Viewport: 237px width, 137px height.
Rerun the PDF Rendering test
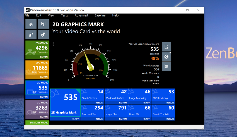(170, 103)
